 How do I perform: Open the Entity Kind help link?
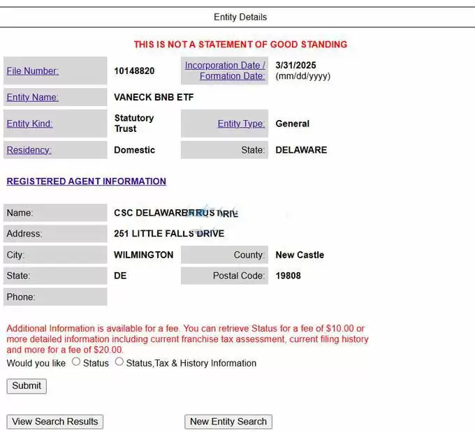[x=29, y=124]
